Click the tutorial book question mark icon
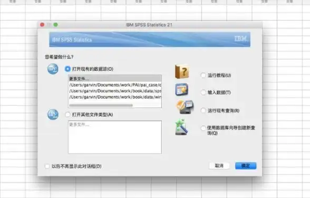310x198 pixels. [182, 71]
